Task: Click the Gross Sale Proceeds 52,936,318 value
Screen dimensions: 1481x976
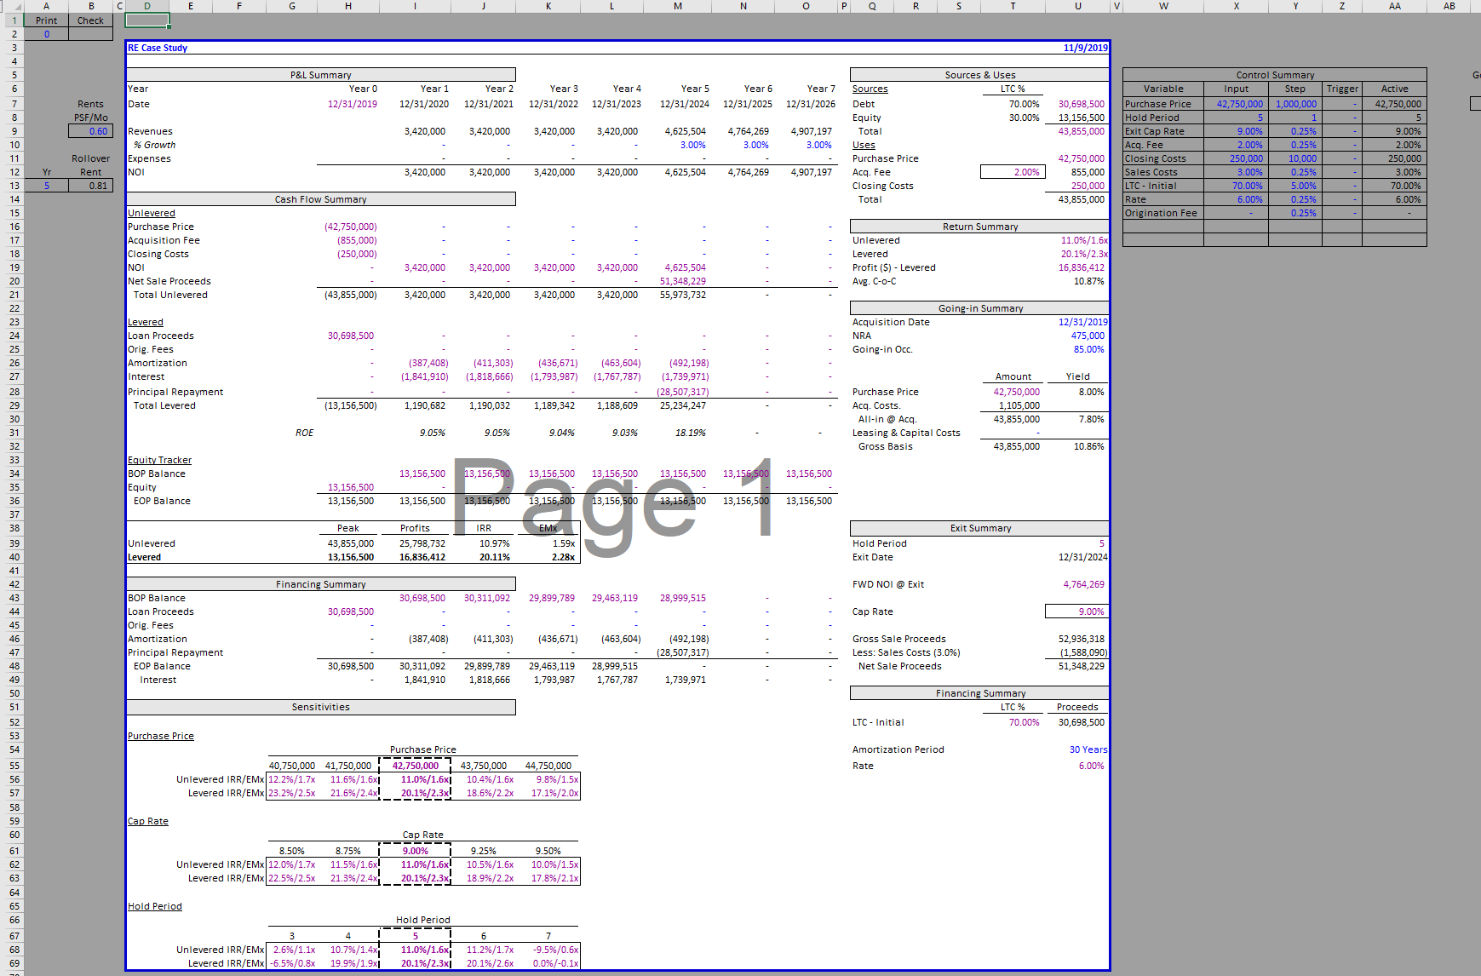Action: (1082, 639)
